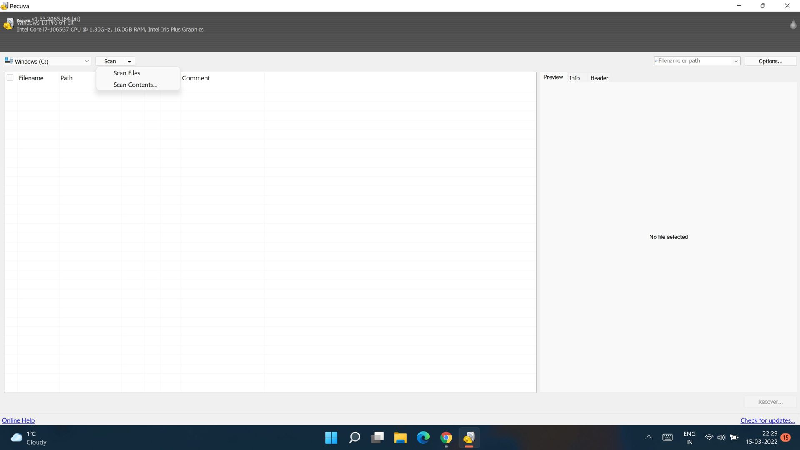Open the Online Help link
The image size is (800, 450).
(18, 420)
